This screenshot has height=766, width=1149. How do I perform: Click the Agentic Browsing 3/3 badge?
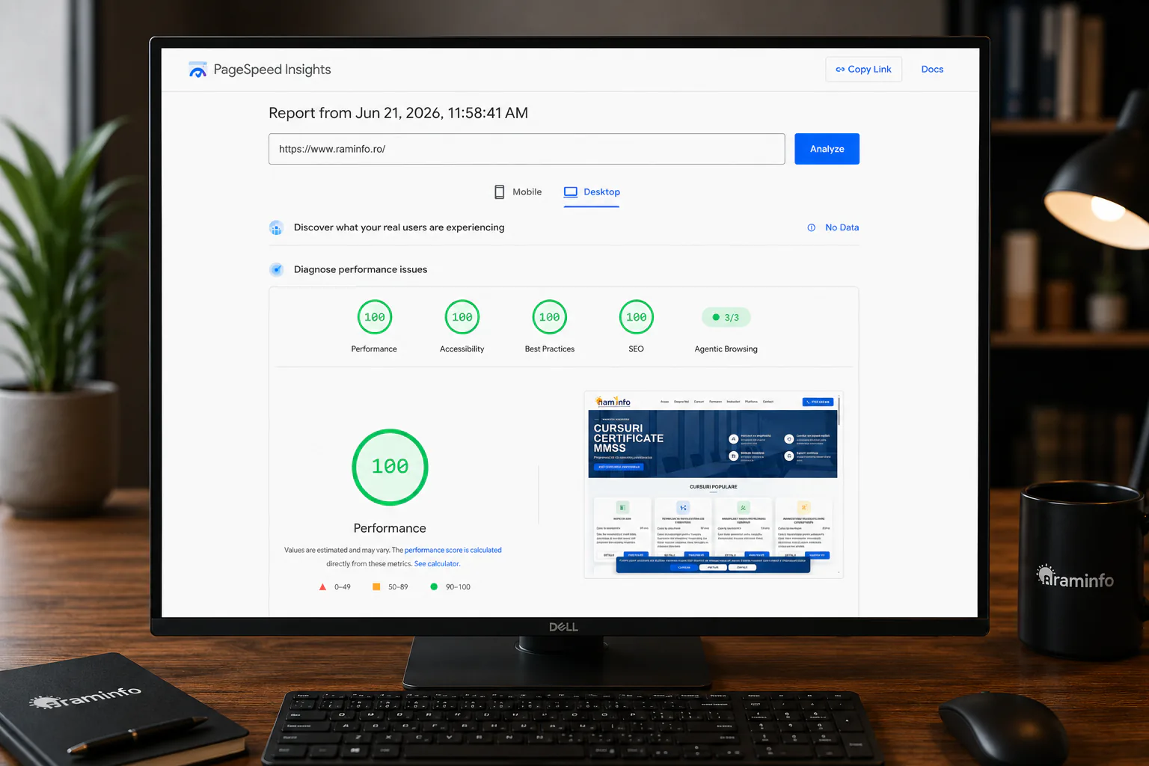726,317
